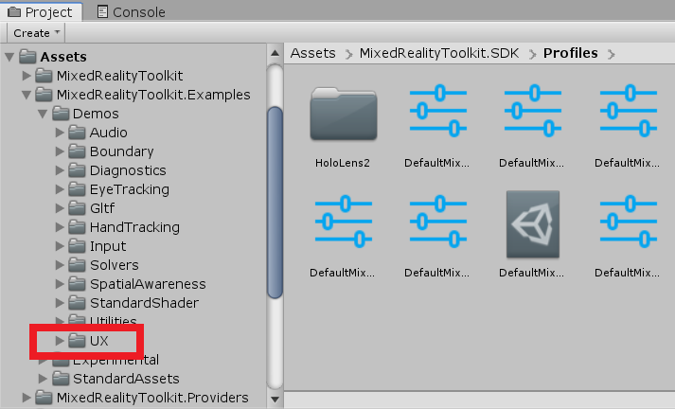Click the Profiles breadcrumb entry

(x=571, y=53)
